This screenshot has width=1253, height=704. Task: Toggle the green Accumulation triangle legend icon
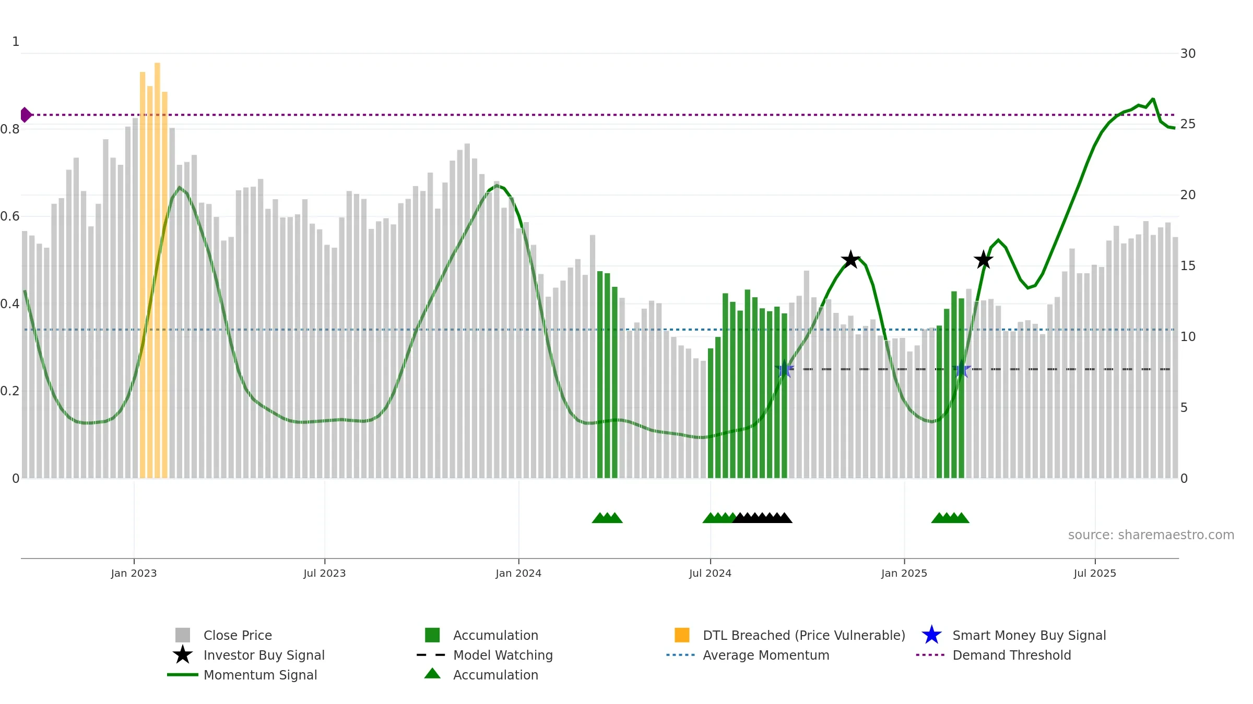point(432,674)
